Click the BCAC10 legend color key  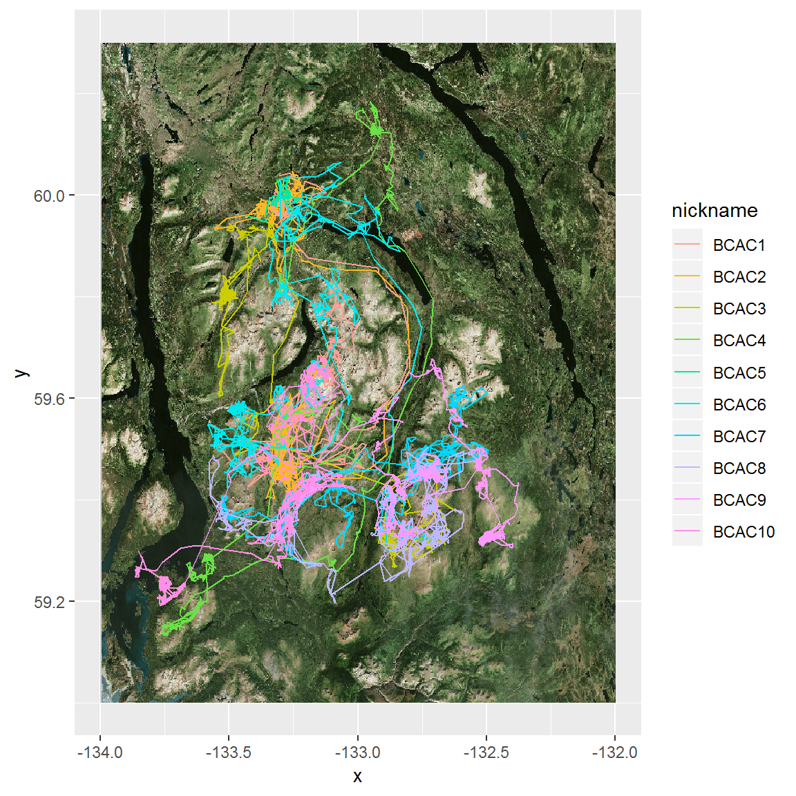click(x=688, y=531)
